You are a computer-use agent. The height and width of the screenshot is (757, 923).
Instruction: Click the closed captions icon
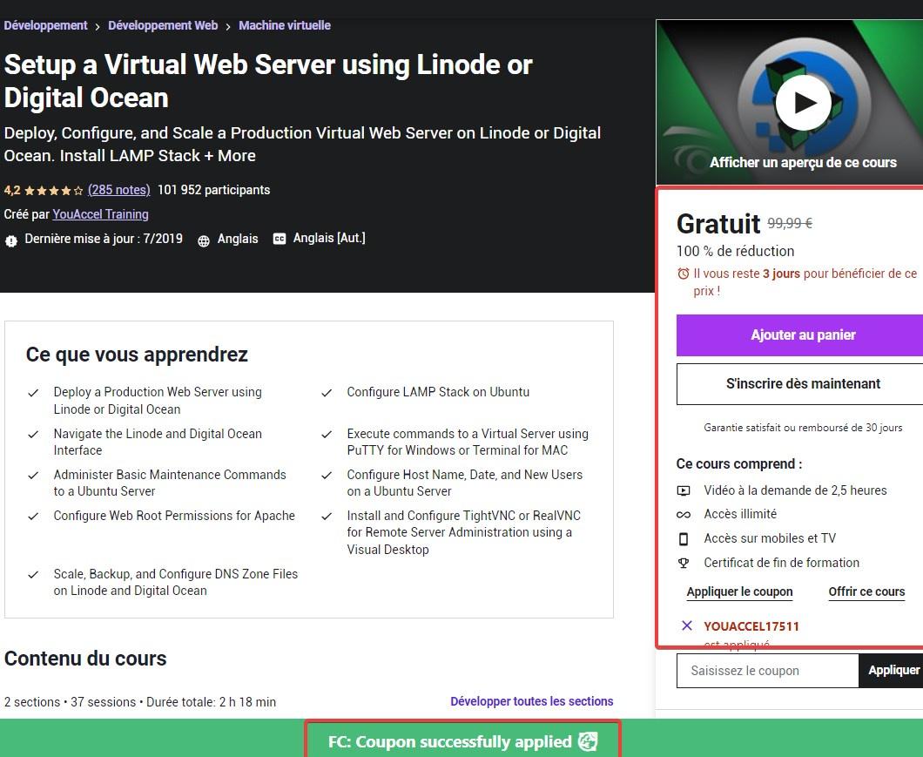pyautogui.click(x=280, y=239)
